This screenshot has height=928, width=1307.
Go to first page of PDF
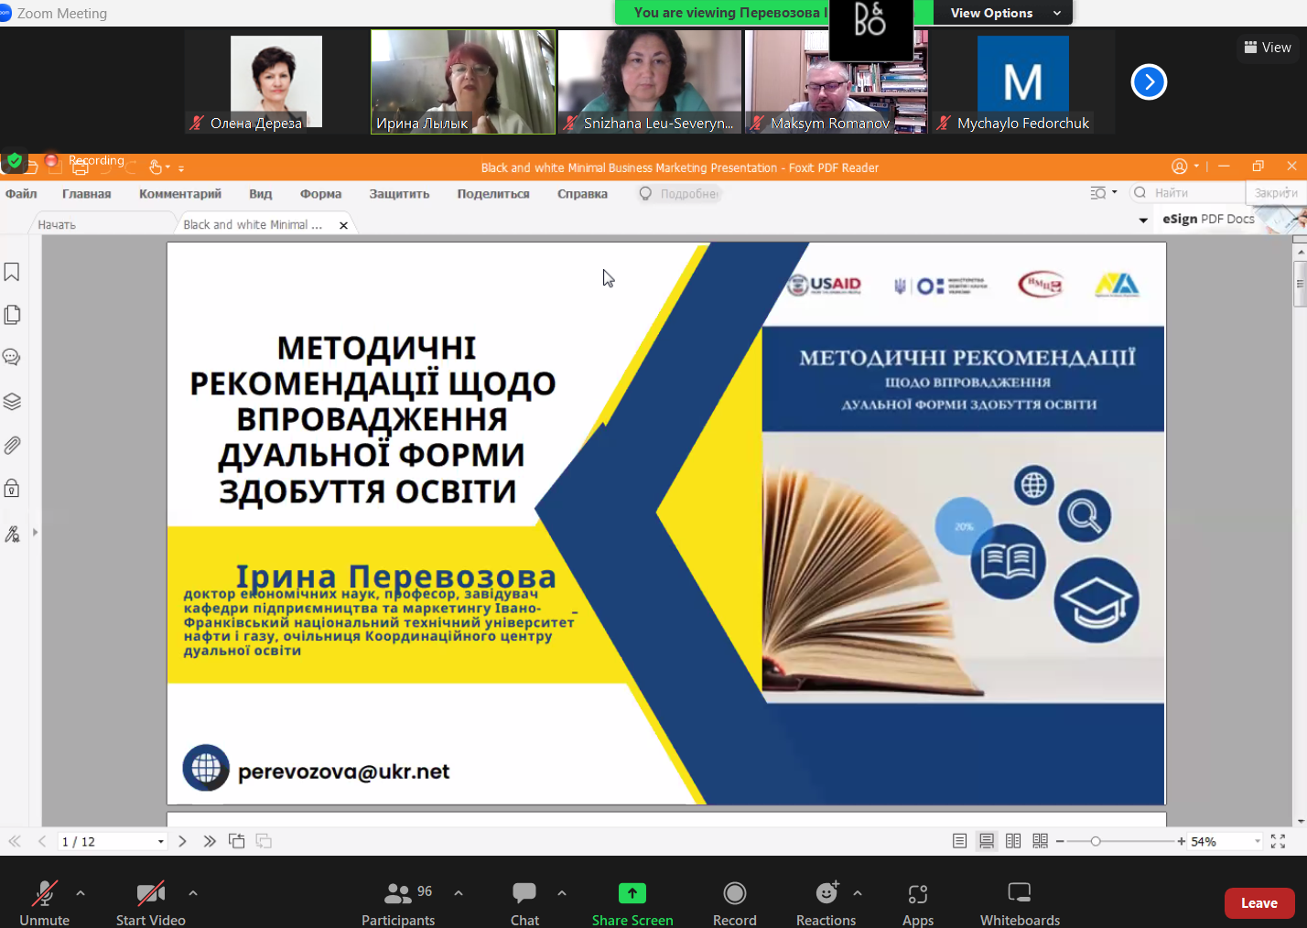[x=15, y=841]
